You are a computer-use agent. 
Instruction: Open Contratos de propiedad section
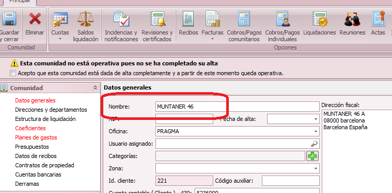[x=44, y=165]
